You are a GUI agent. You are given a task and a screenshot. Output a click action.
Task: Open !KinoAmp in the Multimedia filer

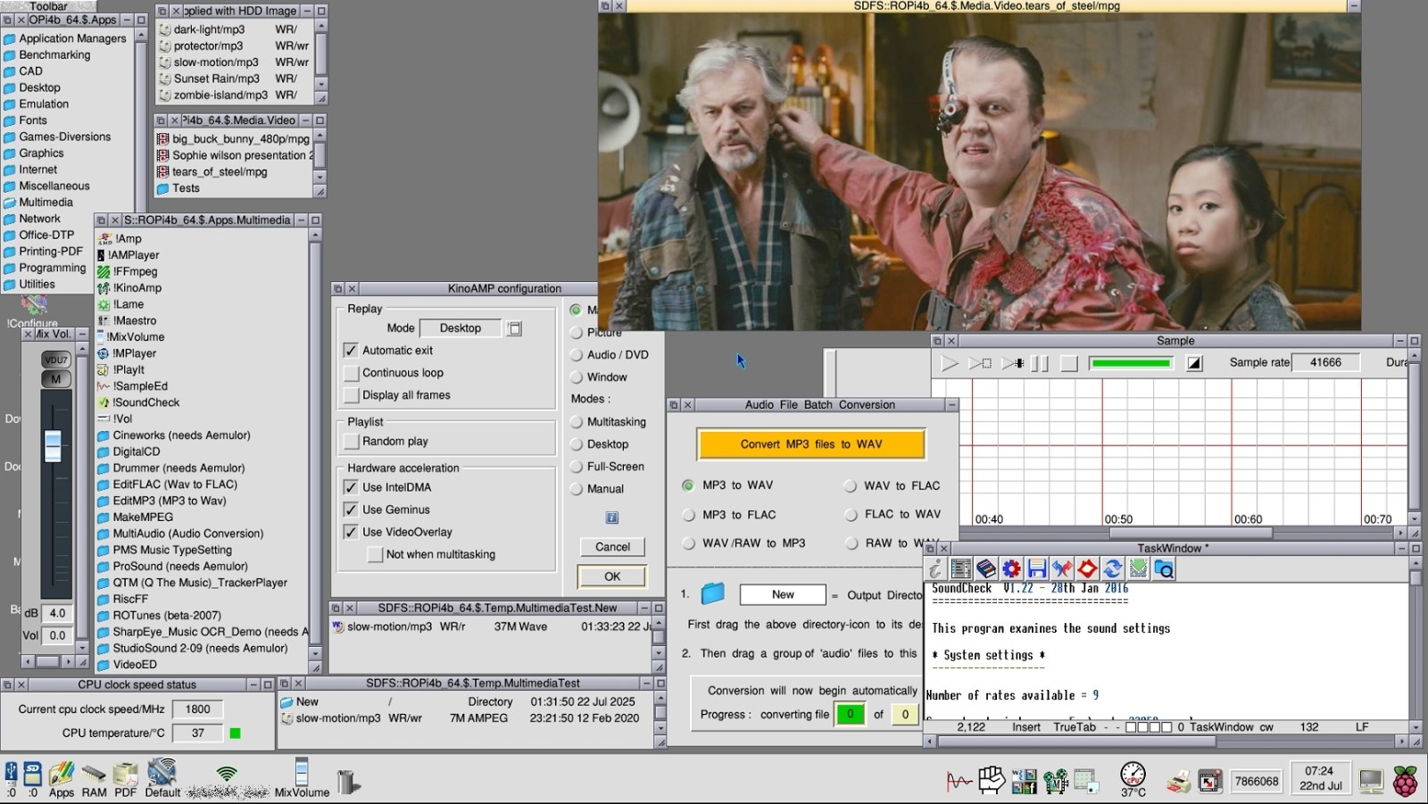[129, 288]
